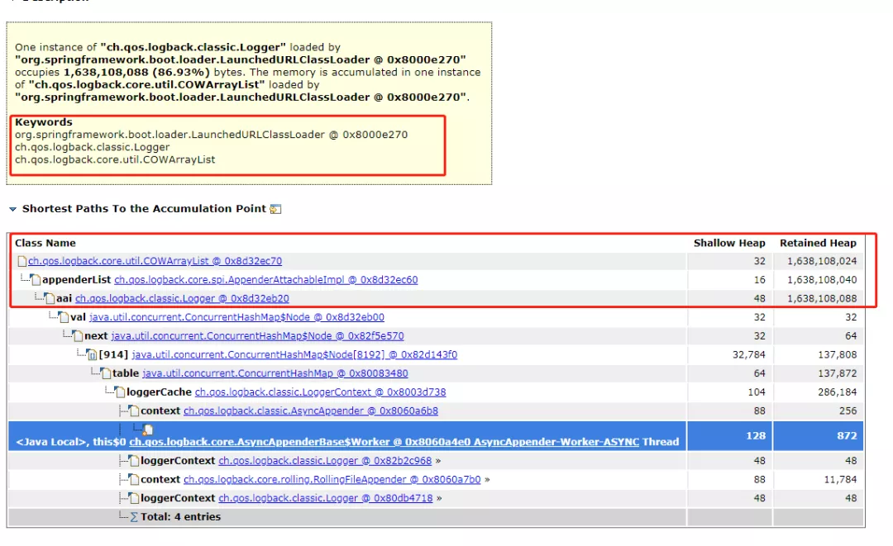Screen dimensions: 893x546
Task: Expand more arrows after RollingFileAppender @ 0x8060a7b0
Action: (x=487, y=479)
